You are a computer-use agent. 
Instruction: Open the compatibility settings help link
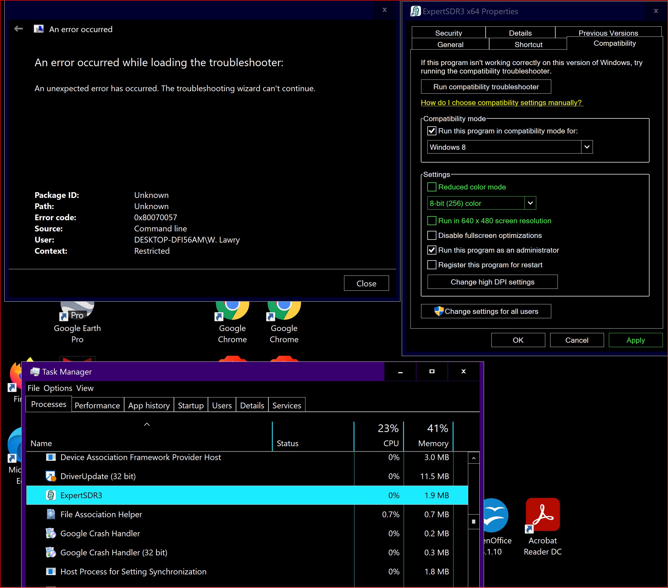pos(501,103)
